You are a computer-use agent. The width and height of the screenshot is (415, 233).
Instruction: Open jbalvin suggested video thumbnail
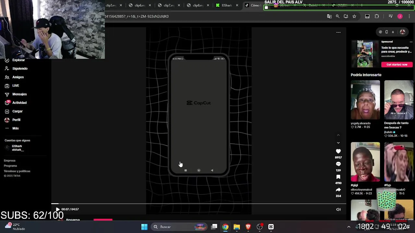click(398, 100)
